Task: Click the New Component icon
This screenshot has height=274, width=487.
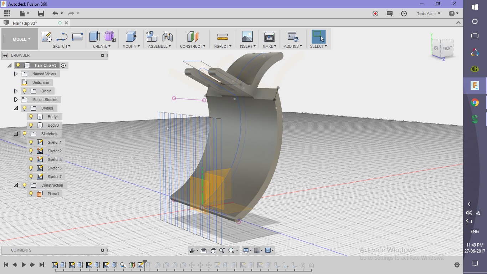Action: click(152, 36)
